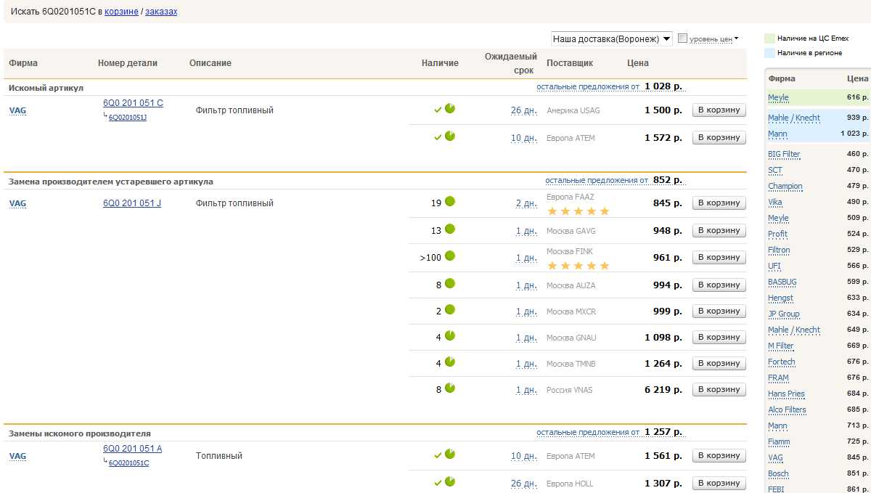Image resolution: width=871 pixels, height=493 pixels.
Task: Show остальные предложения от 1 028 р.
Action: [x=610, y=86]
